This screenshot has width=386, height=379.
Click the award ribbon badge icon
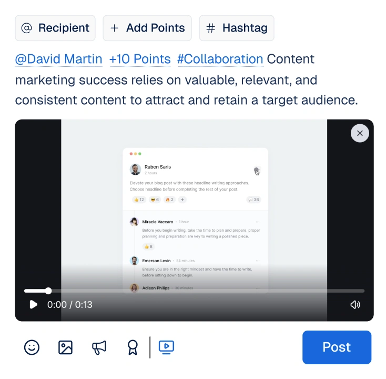[133, 347]
